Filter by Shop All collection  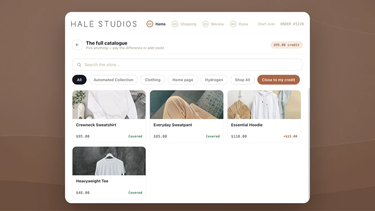[242, 80]
